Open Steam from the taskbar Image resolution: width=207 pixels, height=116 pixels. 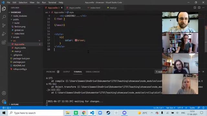click(108, 113)
